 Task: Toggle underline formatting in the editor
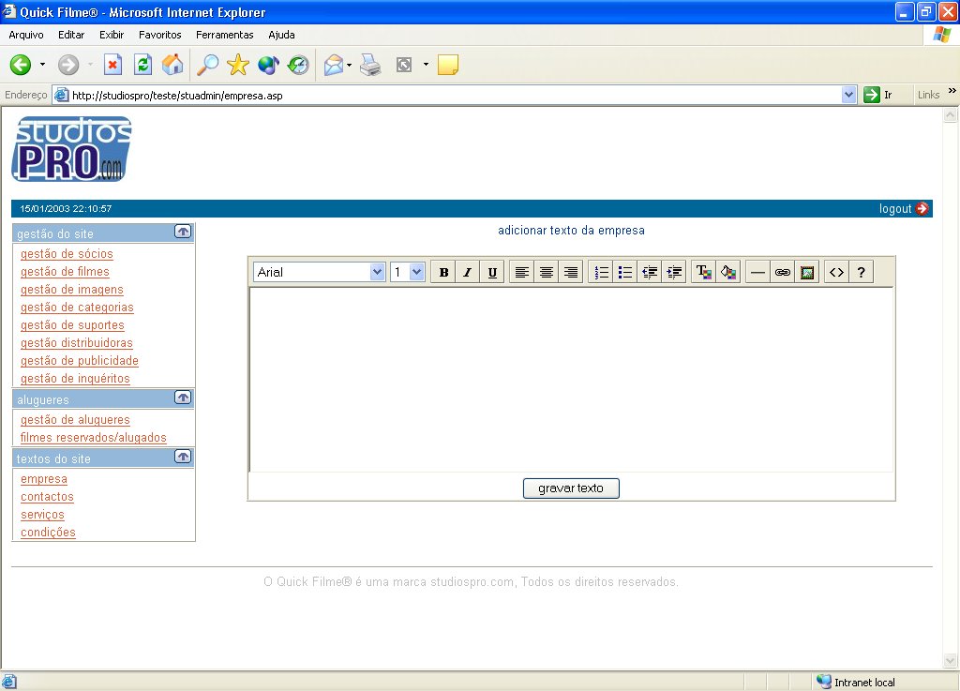(492, 272)
